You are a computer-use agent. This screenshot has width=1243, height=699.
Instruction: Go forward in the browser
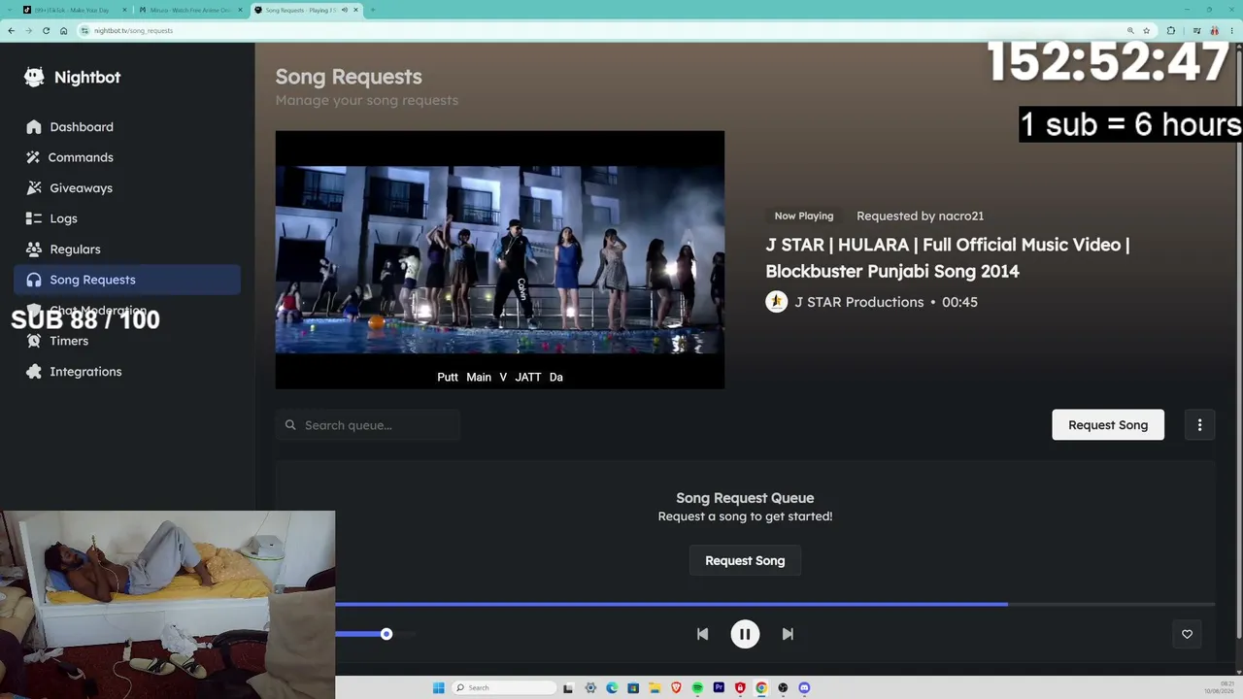[28, 31]
